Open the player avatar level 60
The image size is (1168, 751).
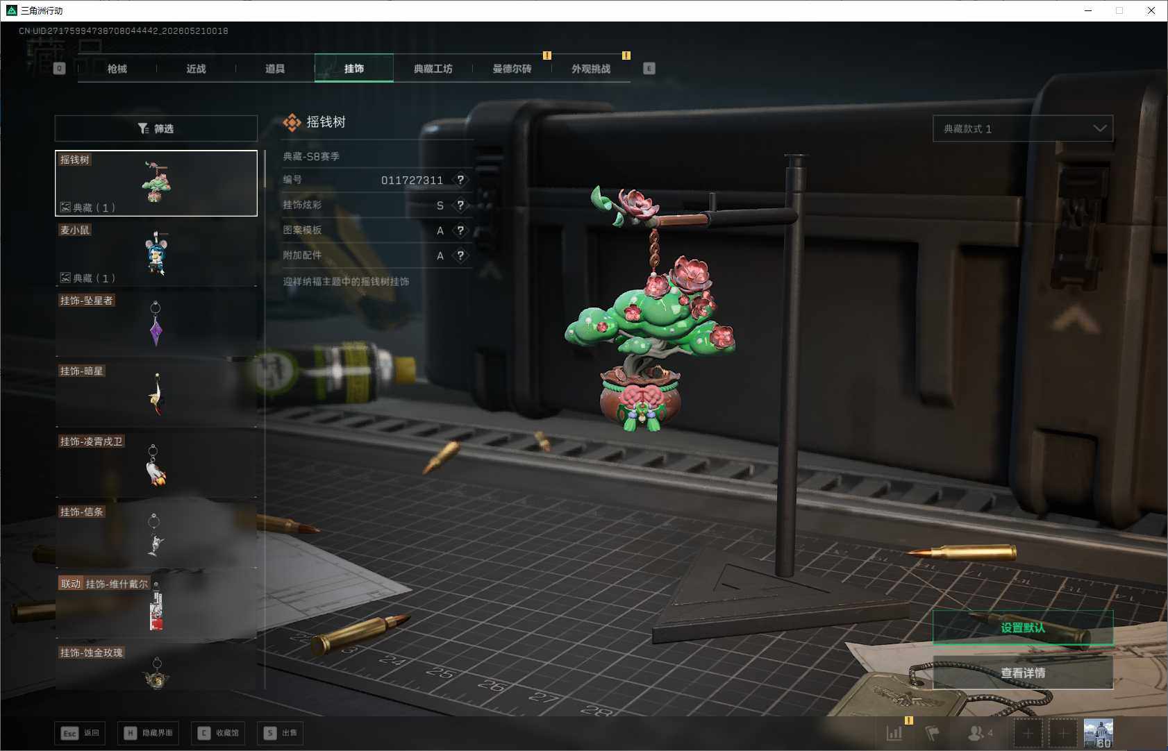[1099, 733]
